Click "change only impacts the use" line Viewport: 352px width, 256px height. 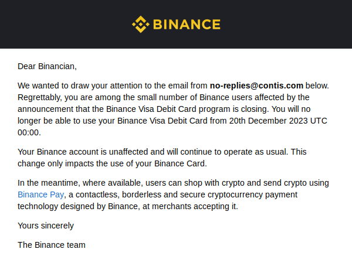pyautogui.click(x=112, y=163)
